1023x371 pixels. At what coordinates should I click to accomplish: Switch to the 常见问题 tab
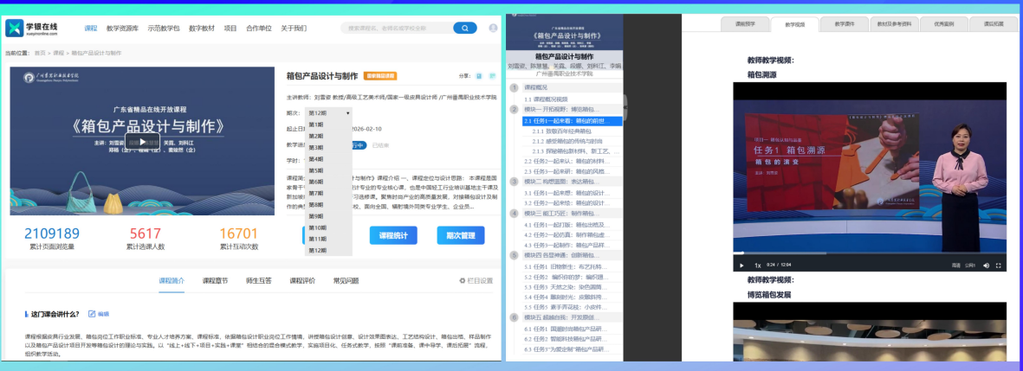(x=346, y=280)
